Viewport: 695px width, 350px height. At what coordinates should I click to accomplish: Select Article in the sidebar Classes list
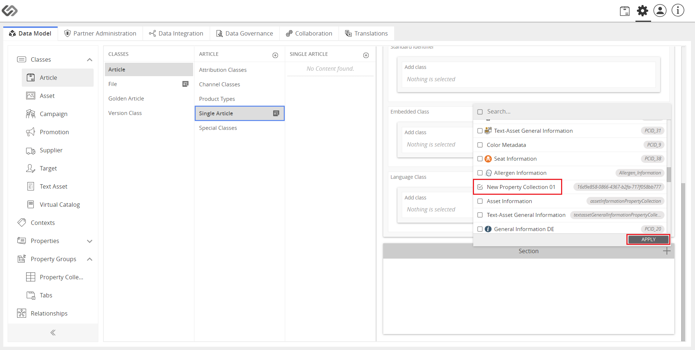point(58,78)
